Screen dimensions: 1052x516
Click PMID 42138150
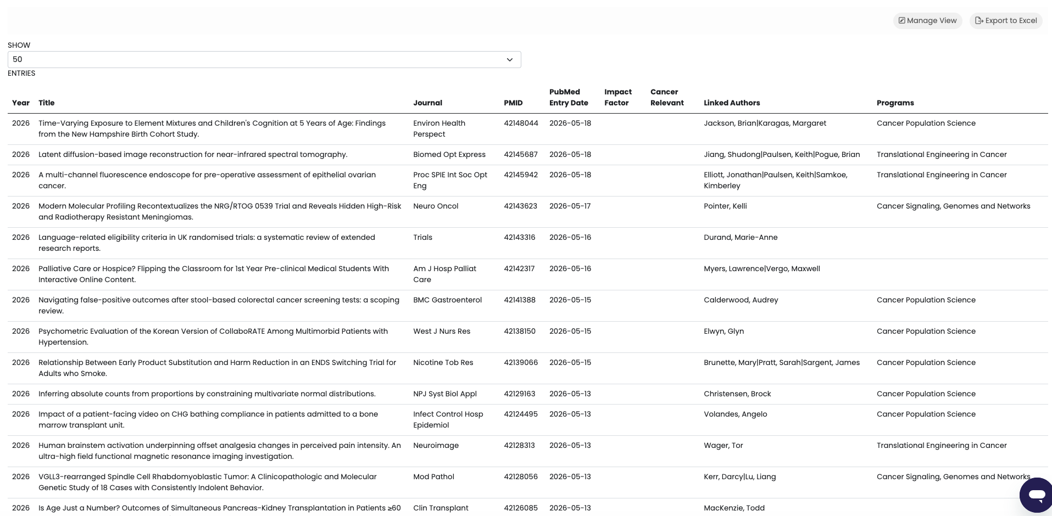(x=520, y=331)
